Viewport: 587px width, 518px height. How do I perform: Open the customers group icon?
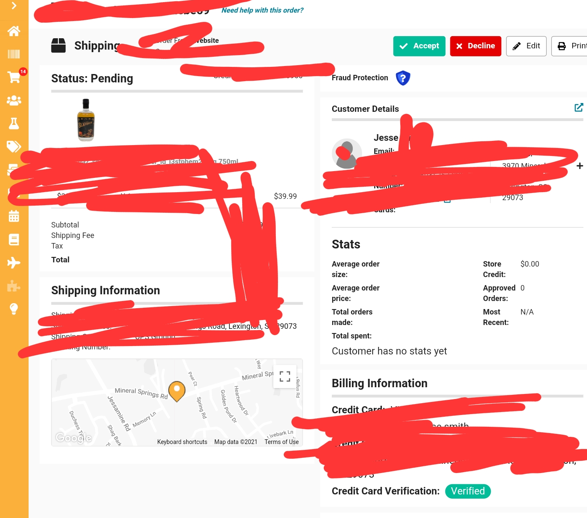(14, 100)
